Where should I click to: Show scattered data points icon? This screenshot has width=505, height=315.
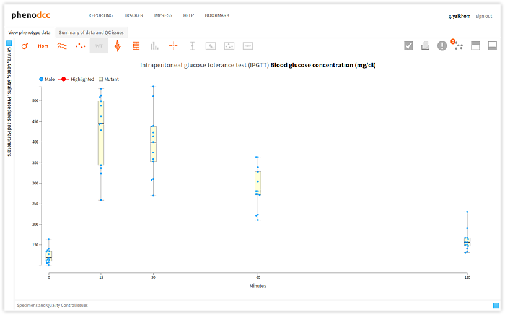(x=81, y=46)
